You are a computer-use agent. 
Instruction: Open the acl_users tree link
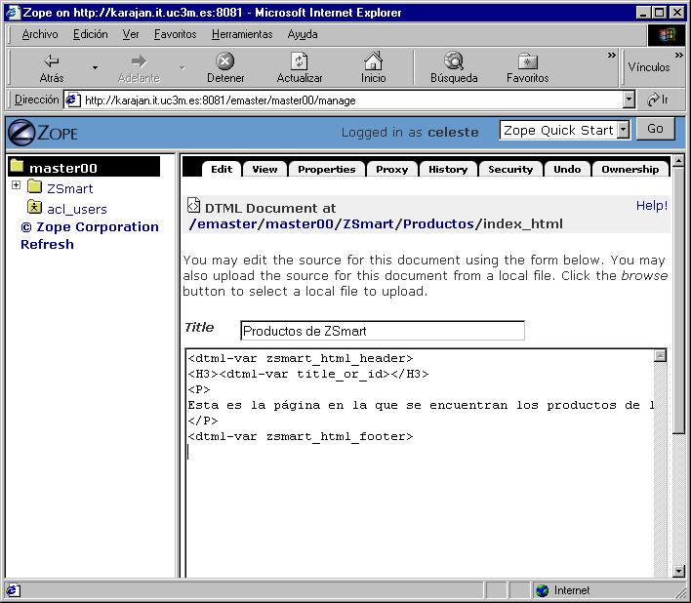77,209
